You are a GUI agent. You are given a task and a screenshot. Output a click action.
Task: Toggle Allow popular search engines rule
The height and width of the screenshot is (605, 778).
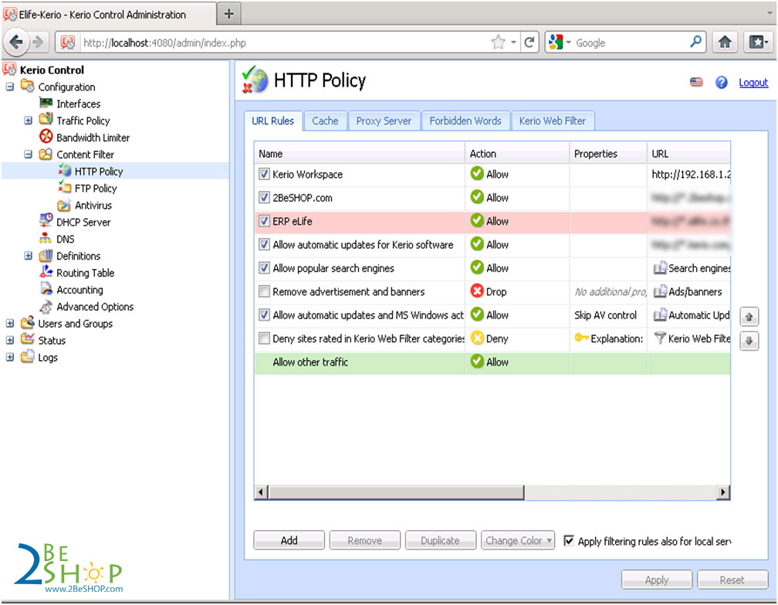coord(265,268)
